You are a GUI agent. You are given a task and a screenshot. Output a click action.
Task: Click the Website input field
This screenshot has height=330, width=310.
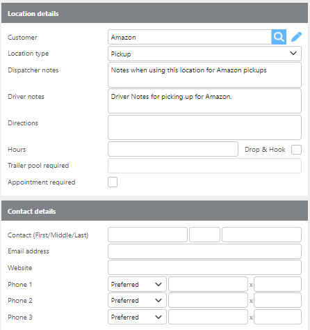pyautogui.click(x=204, y=267)
